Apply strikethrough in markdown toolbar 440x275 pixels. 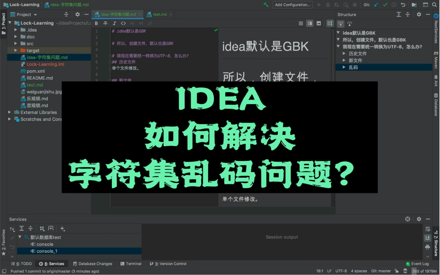105,23
